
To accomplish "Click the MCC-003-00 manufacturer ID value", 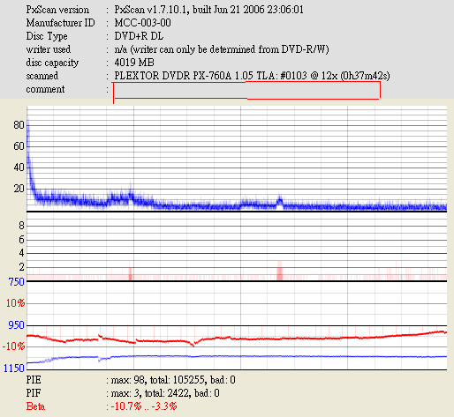I will point(142,23).
